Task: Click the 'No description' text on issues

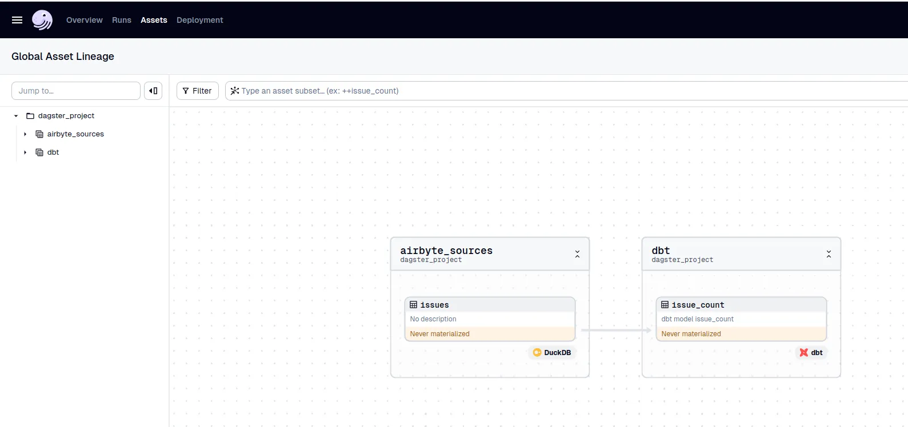Action: coord(433,319)
